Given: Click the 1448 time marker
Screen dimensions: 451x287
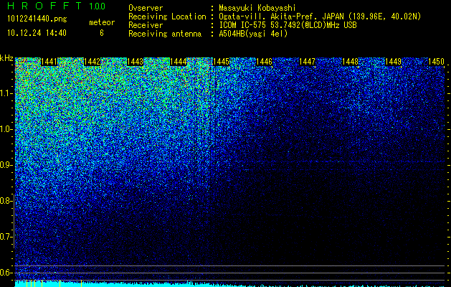Looking at the screenshot, I should [x=350, y=62].
